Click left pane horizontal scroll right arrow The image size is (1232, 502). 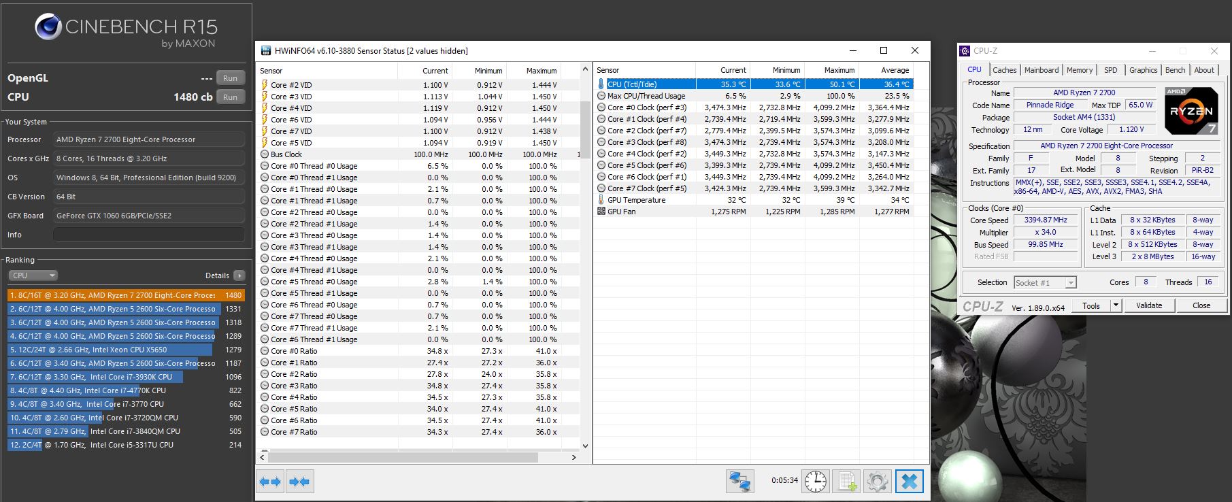[573, 457]
